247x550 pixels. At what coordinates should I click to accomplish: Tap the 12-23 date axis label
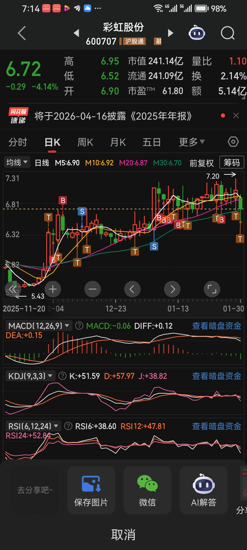click(116, 309)
